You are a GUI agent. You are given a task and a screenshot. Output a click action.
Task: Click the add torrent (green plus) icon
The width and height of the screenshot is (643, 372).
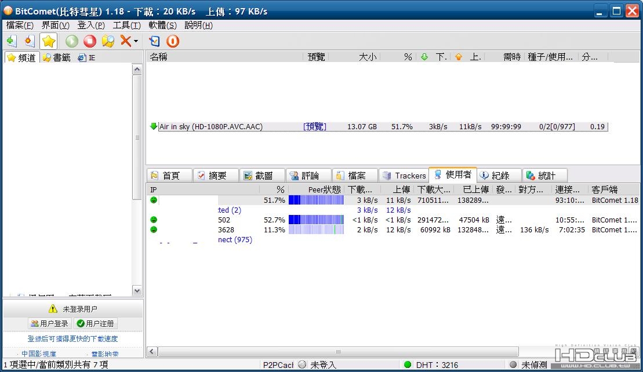[11, 41]
